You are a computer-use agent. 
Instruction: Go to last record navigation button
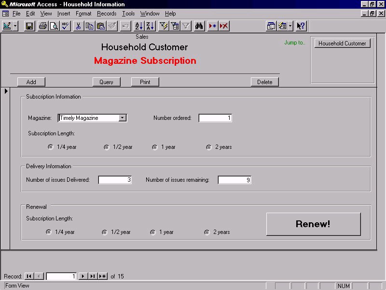point(93,276)
